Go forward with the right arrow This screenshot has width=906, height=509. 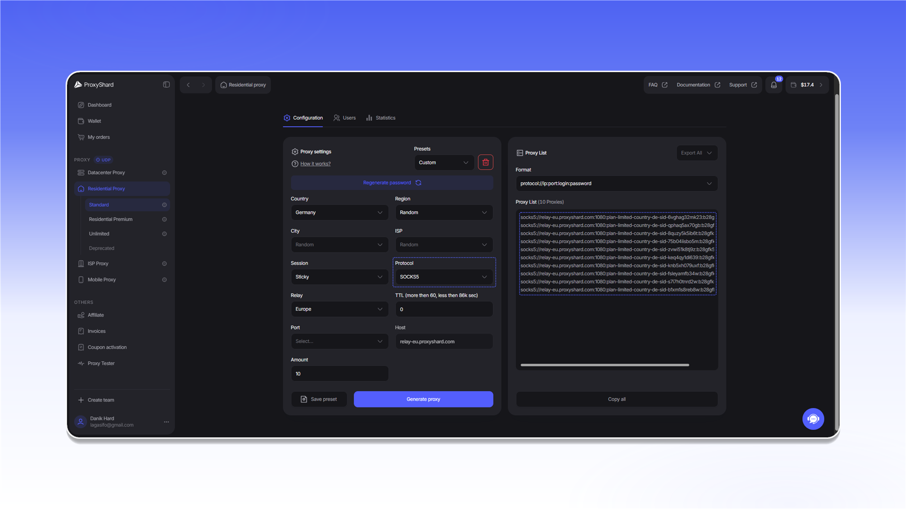click(203, 85)
